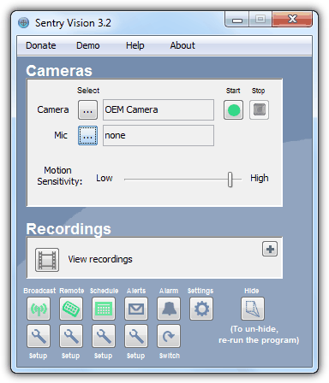
Task: Click the plus button in Recordings panel
Action: (x=270, y=250)
